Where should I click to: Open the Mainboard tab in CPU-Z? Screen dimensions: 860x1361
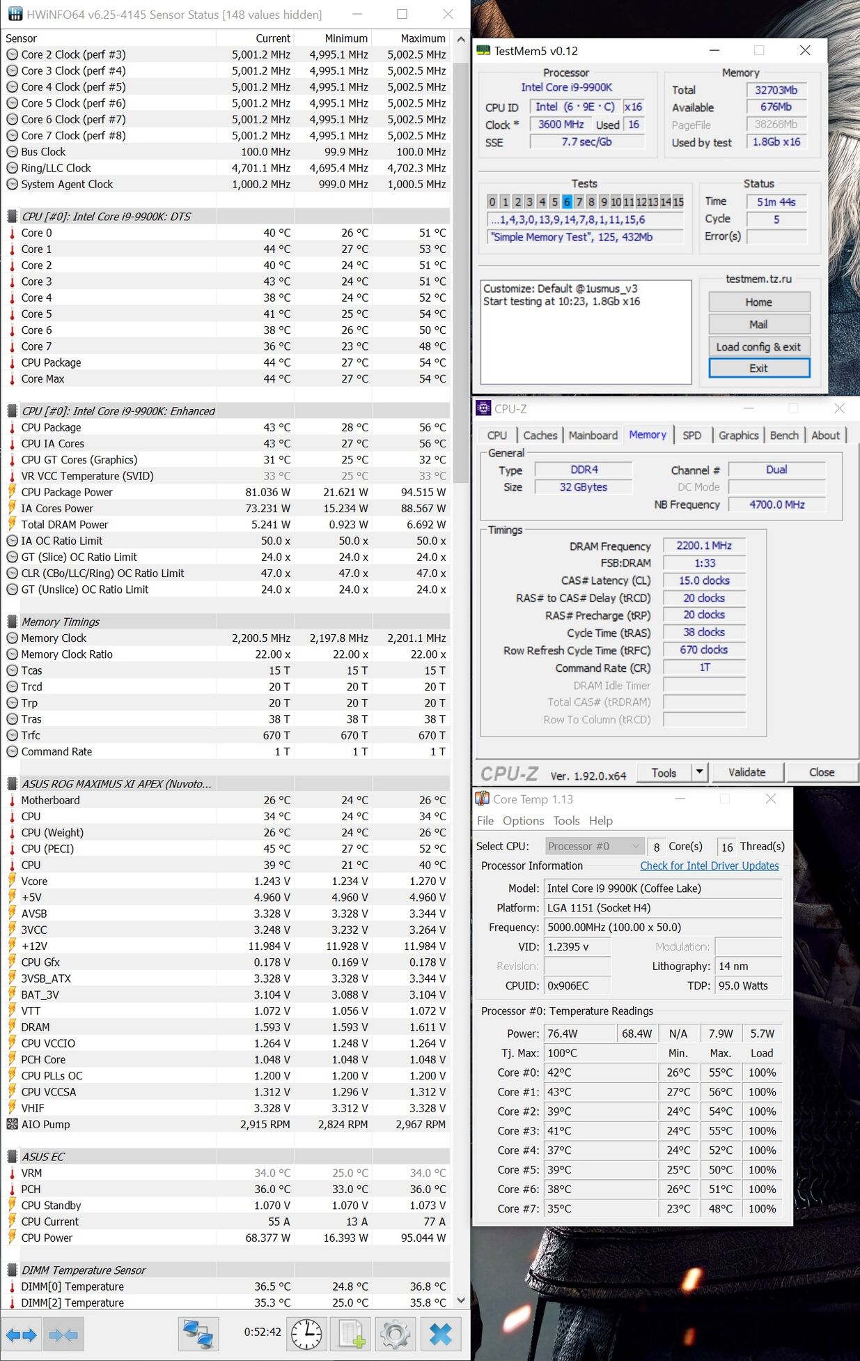(593, 435)
